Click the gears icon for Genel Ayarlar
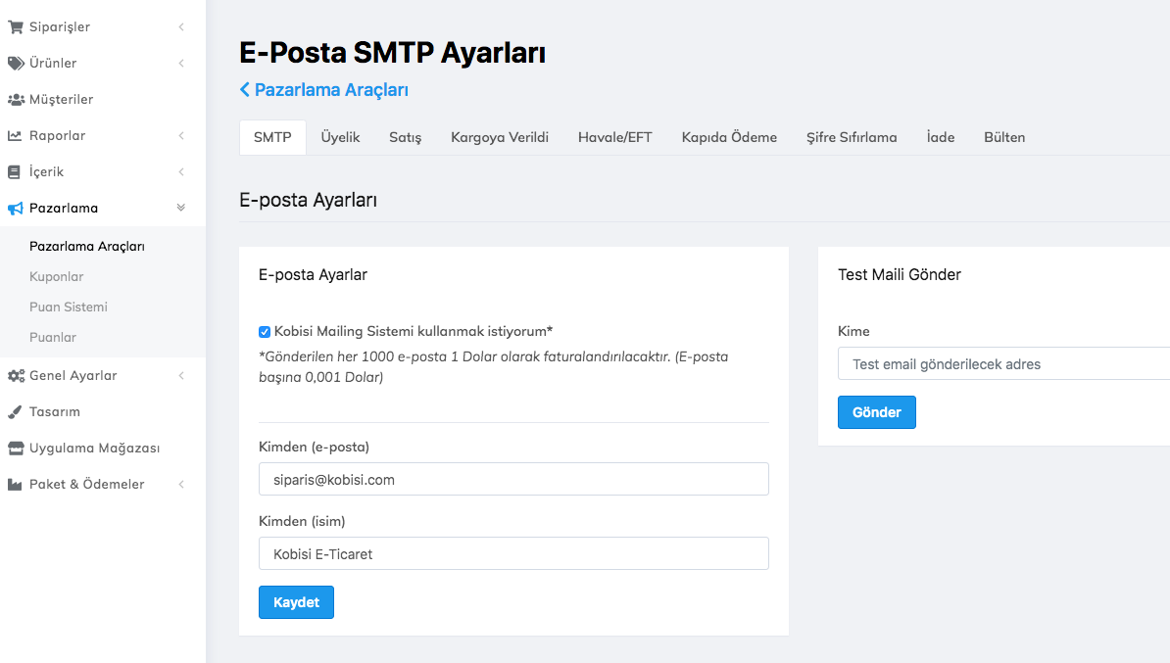 [x=15, y=376]
